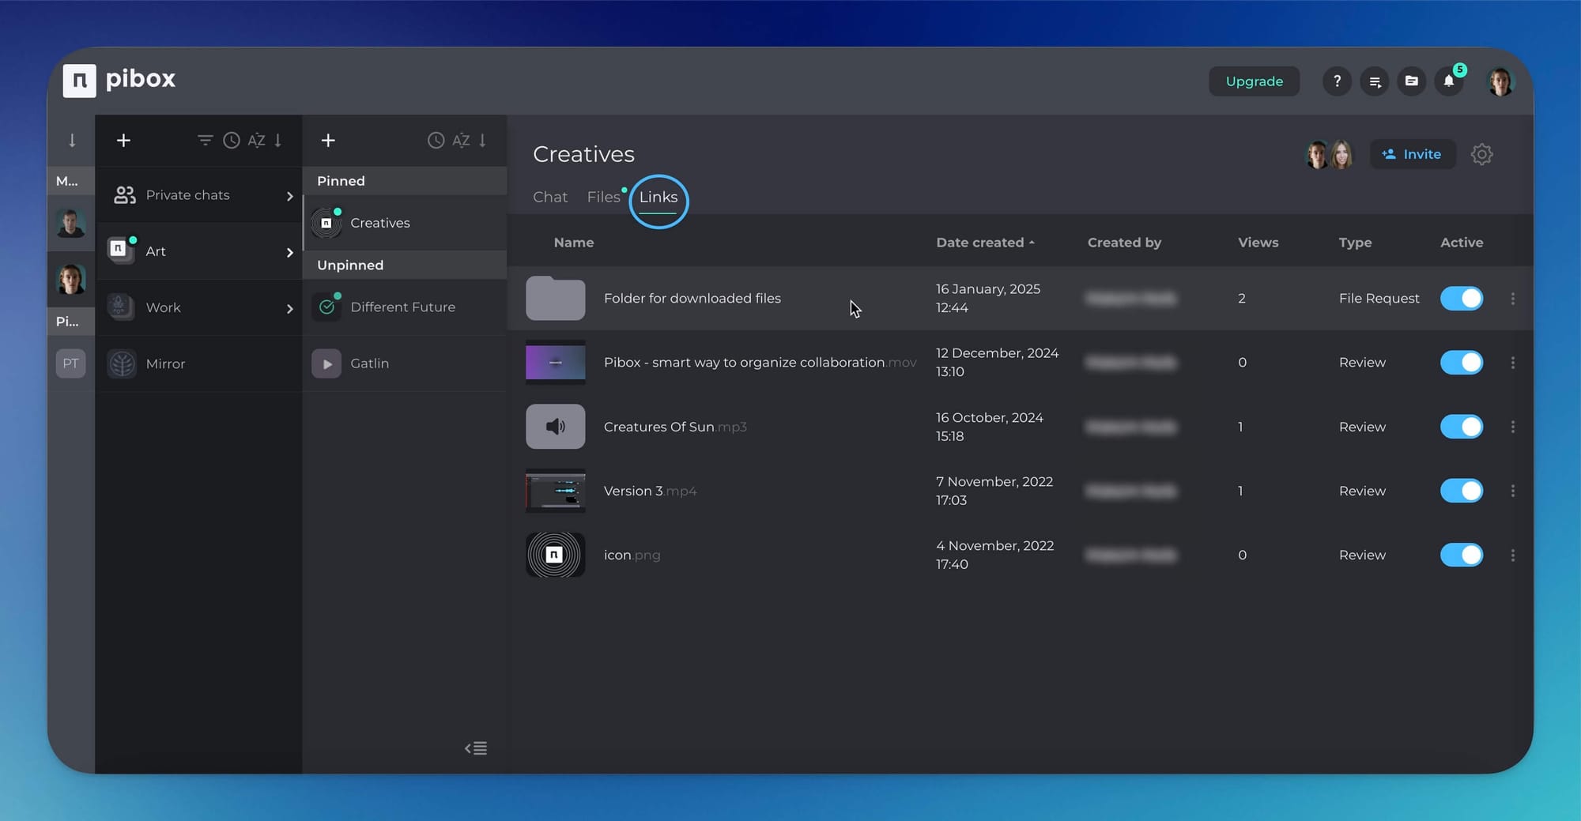Click the Upgrade button

(1254, 81)
